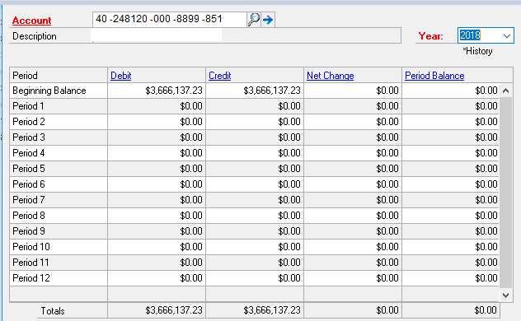
Task: Select the Period 3 row label
Action: pos(29,137)
